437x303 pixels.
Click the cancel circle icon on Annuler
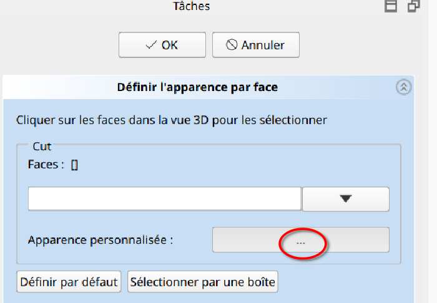pyautogui.click(x=232, y=45)
